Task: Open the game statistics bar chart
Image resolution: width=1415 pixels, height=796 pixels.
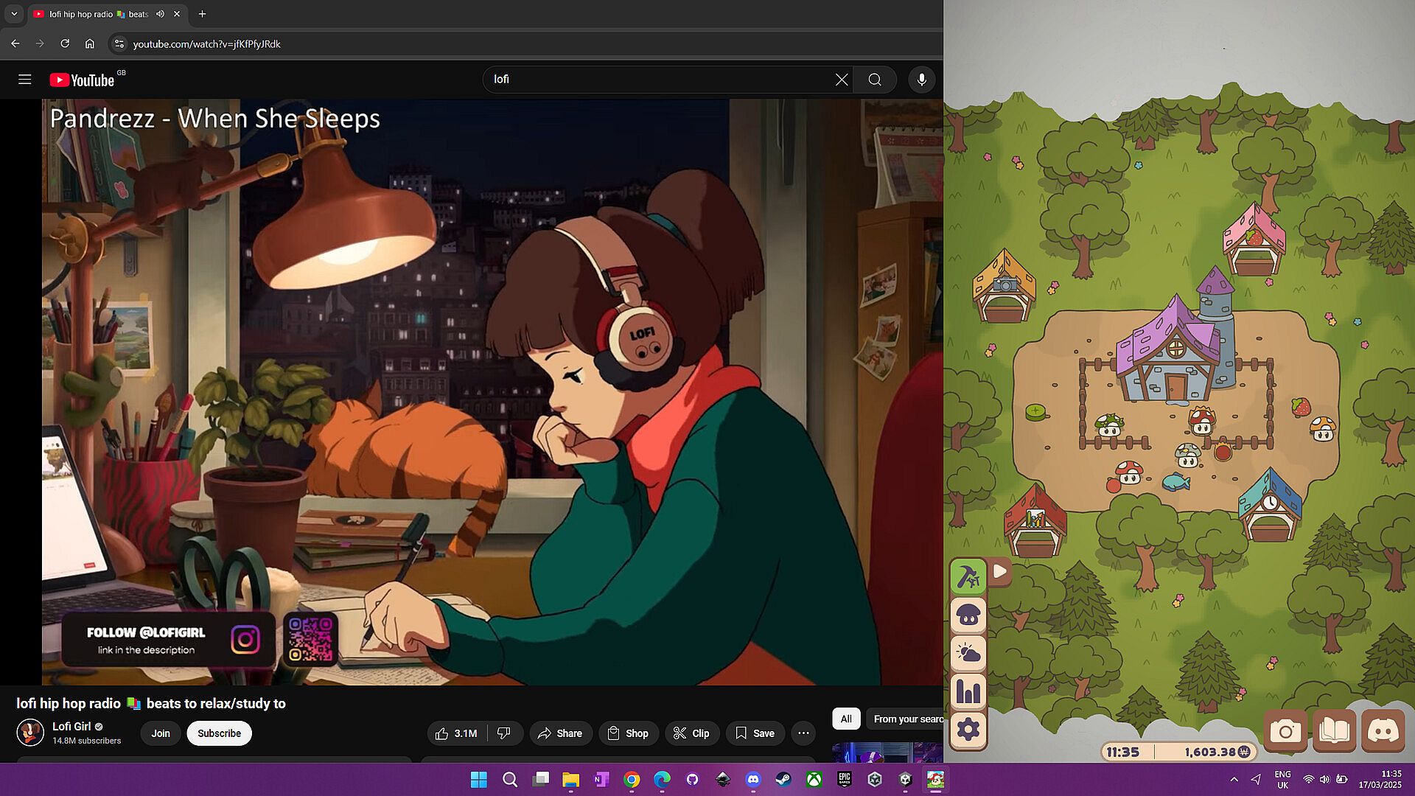Action: (x=968, y=691)
